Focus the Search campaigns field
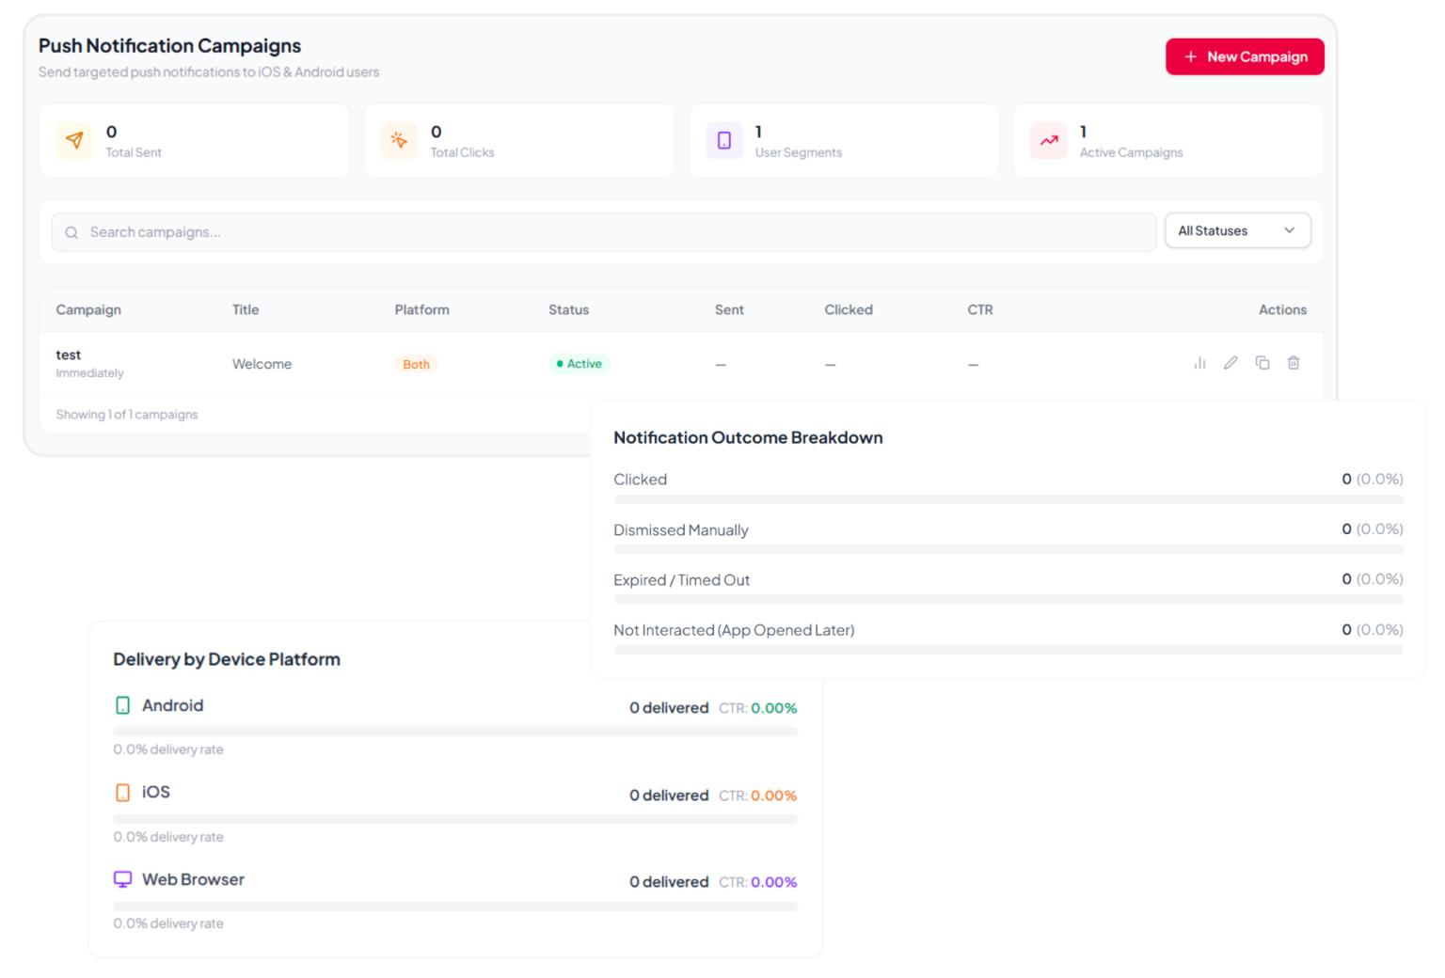The height and width of the screenshot is (978, 1445). tap(604, 232)
